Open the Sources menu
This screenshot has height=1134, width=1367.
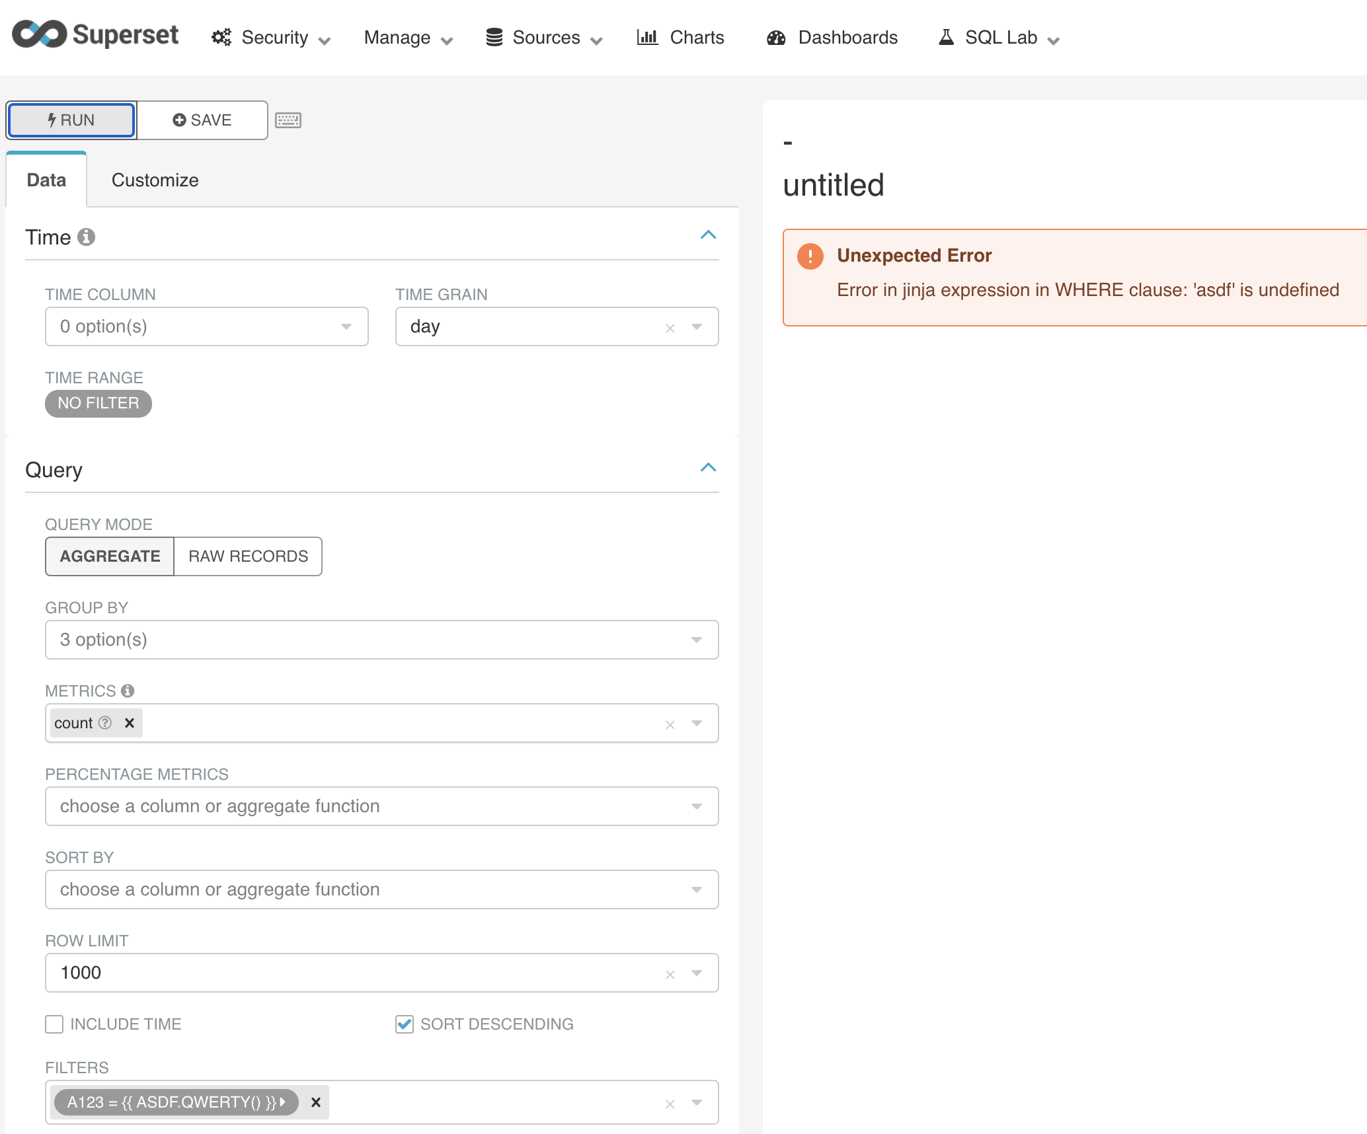click(x=545, y=38)
